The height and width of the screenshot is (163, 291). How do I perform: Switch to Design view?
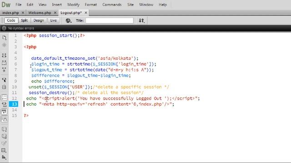(39, 20)
